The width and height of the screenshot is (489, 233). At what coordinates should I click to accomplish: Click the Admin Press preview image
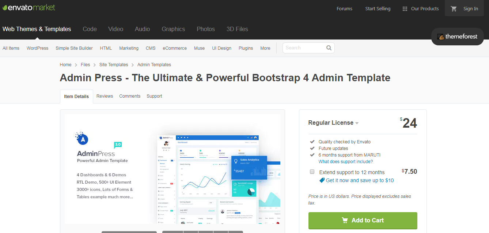coord(173,169)
